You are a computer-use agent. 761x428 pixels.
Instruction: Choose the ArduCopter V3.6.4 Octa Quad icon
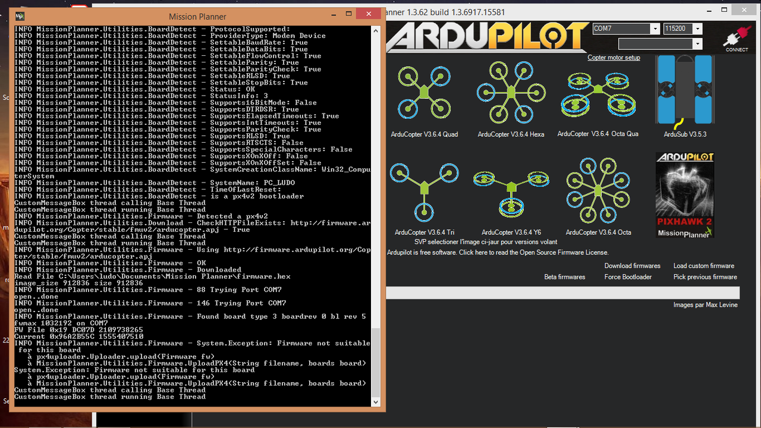click(598, 95)
